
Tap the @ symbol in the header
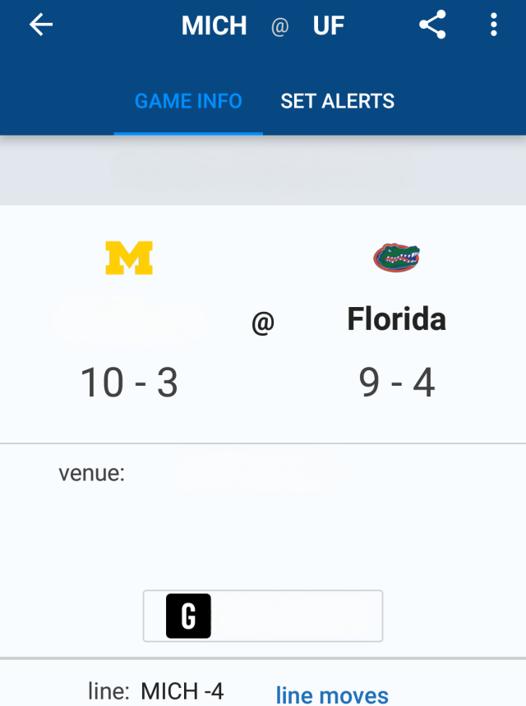pyautogui.click(x=279, y=28)
